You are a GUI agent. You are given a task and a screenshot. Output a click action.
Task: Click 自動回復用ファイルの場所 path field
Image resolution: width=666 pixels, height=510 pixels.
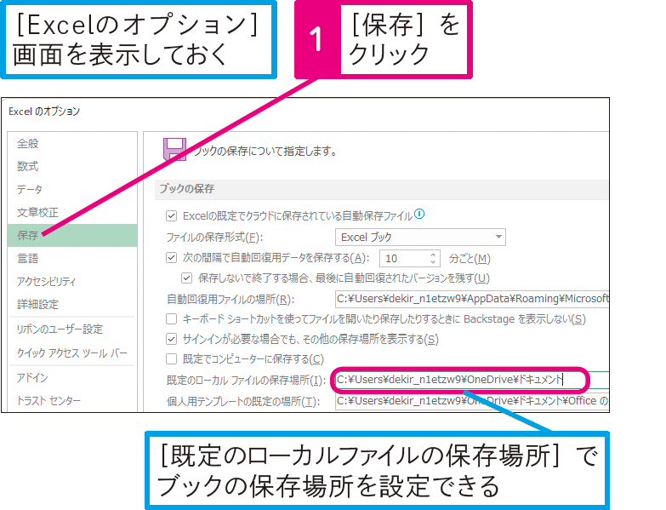pos(472,299)
